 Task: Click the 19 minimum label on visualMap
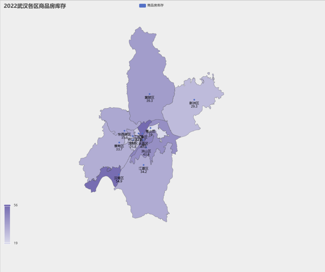click(x=16, y=243)
